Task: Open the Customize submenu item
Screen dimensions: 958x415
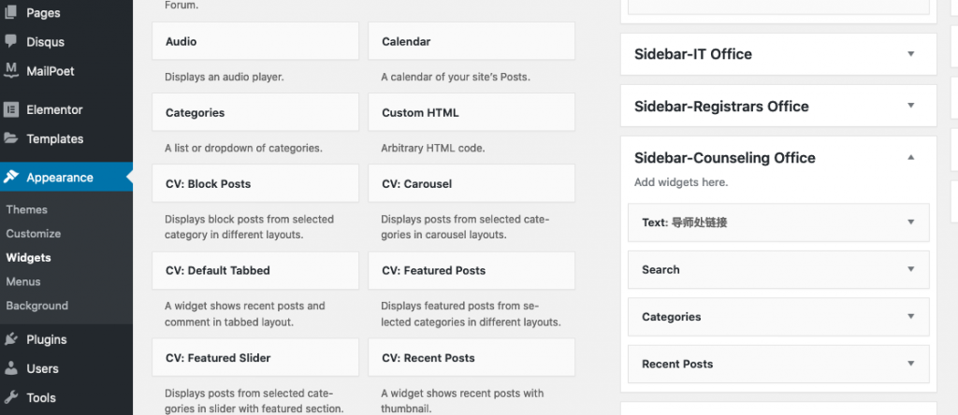Action: pos(33,234)
